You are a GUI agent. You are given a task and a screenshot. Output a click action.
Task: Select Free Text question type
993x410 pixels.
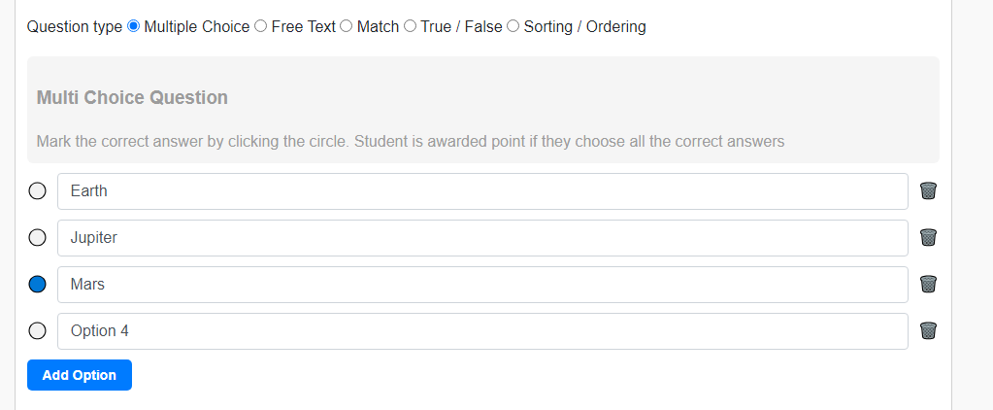260,26
